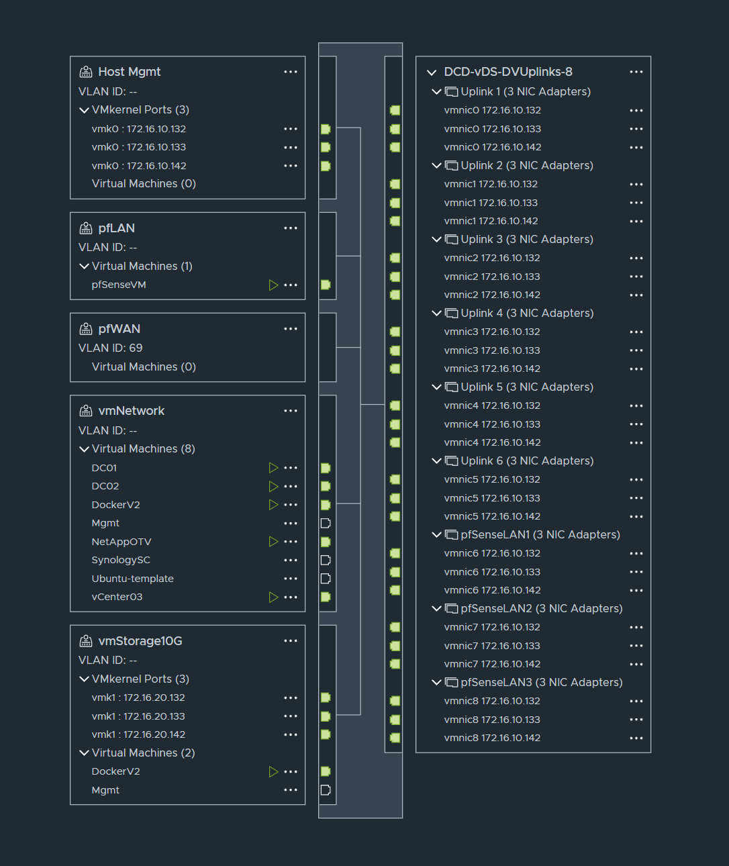Open the actions menu for DCD-vDS-DVUplinks-8
This screenshot has height=866, width=729.
pyautogui.click(x=636, y=71)
